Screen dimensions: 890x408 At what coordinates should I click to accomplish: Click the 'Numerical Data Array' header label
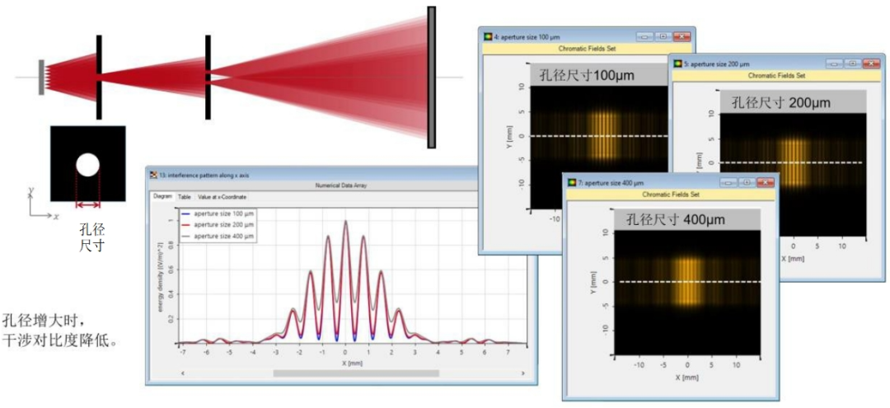(341, 185)
